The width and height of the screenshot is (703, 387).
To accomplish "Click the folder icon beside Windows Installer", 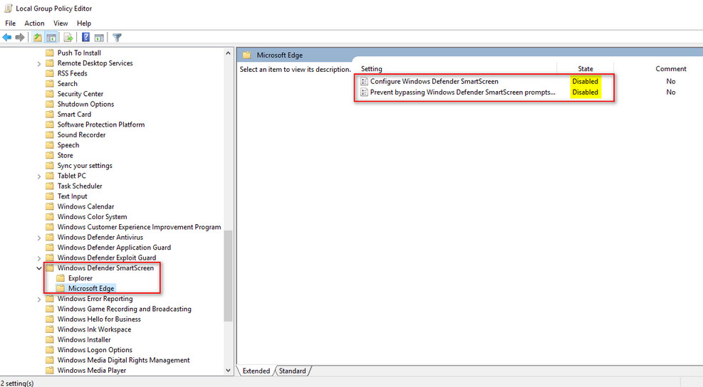I will point(50,339).
